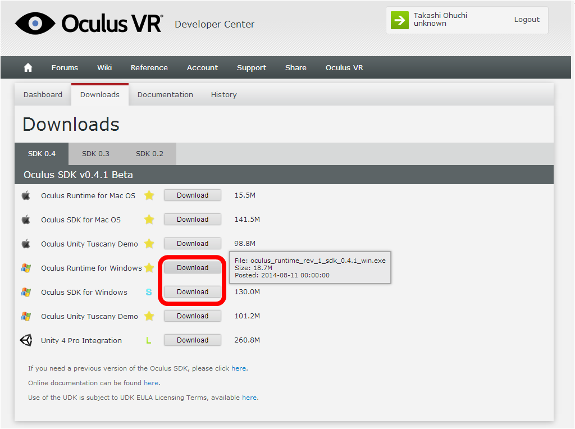The width and height of the screenshot is (575, 429).
Task: Download Oculus Runtime for Mac OS
Action: point(192,195)
